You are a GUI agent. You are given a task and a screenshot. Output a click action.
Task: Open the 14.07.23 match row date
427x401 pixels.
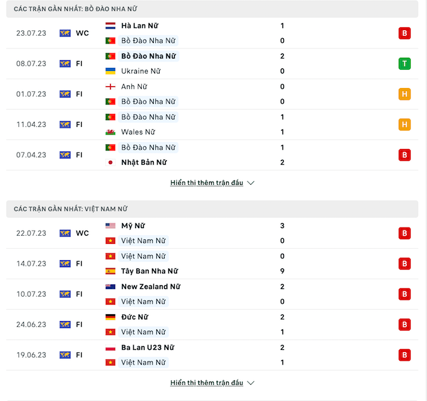[x=31, y=263]
